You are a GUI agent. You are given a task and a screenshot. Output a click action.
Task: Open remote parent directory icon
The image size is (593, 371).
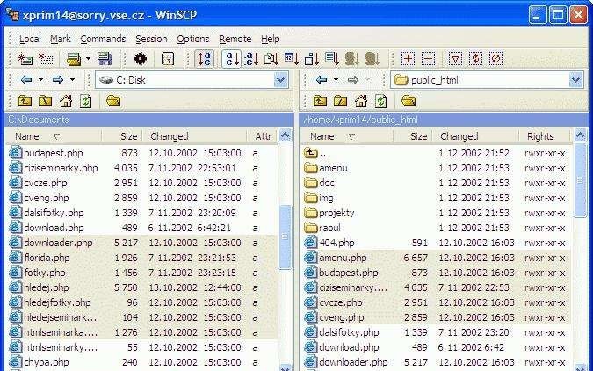[320, 101]
